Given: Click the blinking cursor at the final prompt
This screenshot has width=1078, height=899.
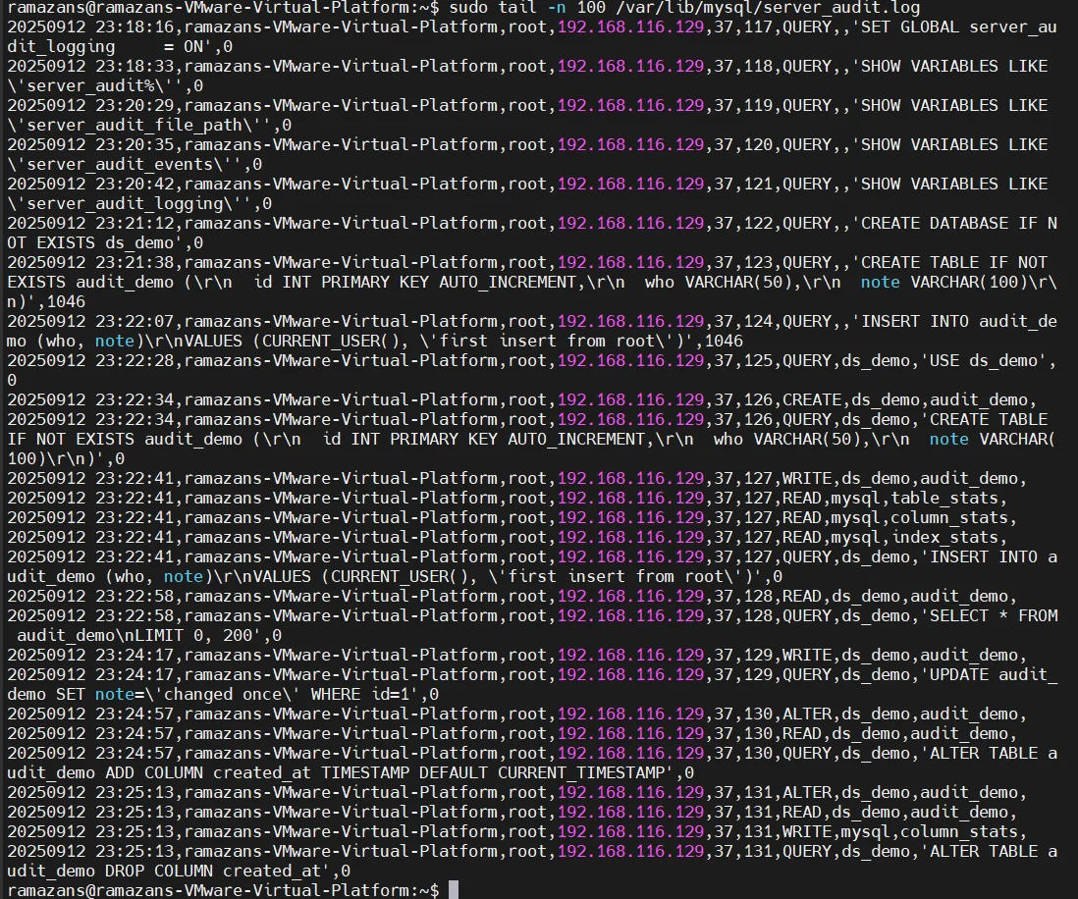Looking at the screenshot, I should point(452,889).
